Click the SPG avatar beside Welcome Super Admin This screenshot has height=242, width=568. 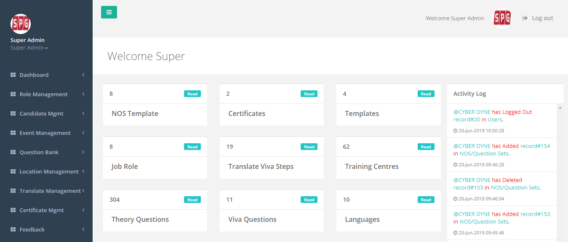coord(502,18)
